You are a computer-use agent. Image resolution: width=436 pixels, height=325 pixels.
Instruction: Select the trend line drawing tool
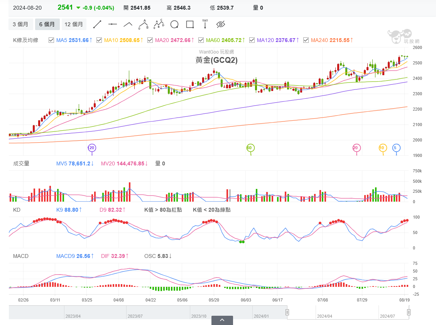[97, 24]
